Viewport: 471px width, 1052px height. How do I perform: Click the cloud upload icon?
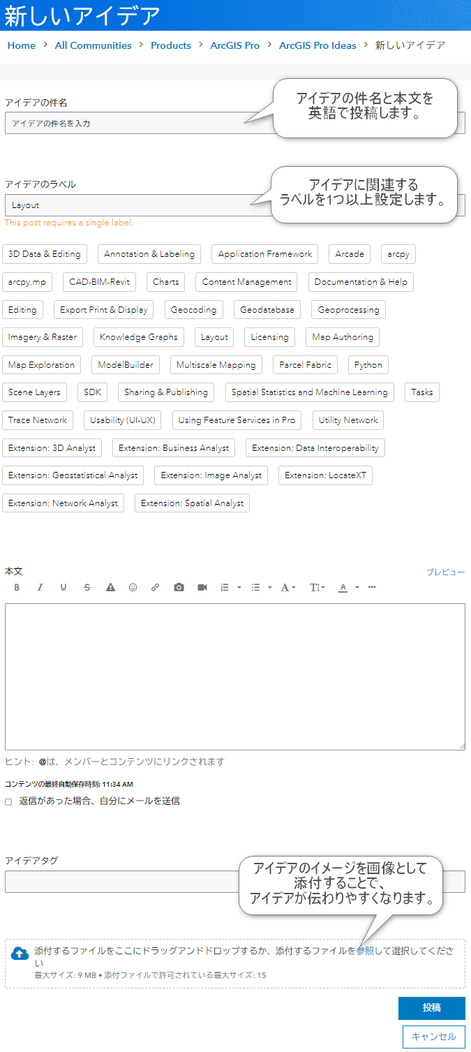click(x=20, y=954)
